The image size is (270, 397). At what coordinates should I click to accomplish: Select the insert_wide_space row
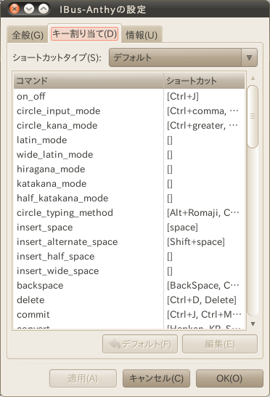tap(129, 271)
